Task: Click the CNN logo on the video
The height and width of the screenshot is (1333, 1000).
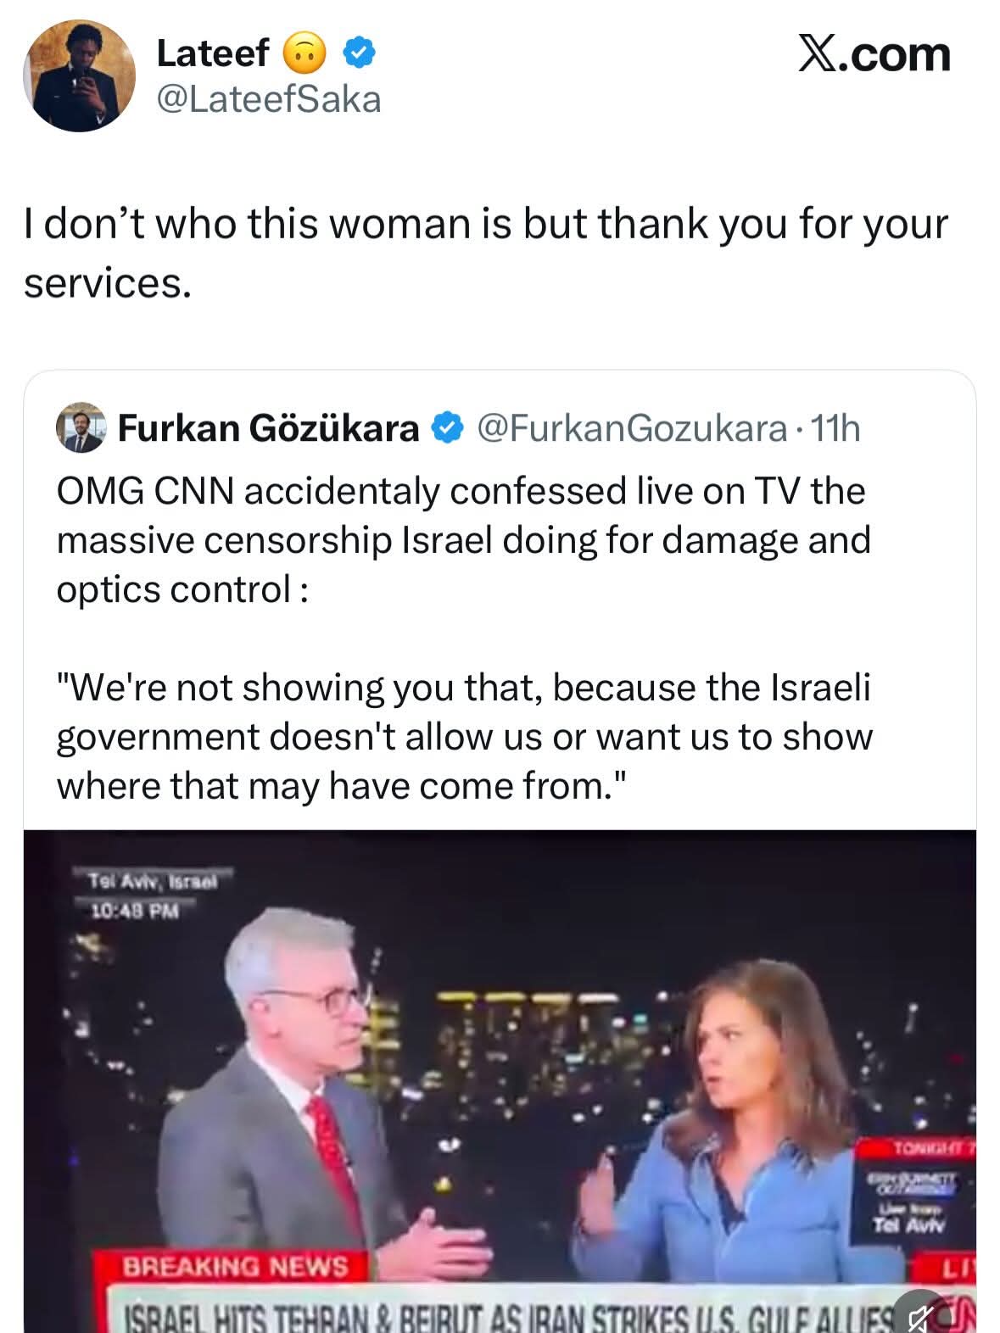Action: 960,1315
